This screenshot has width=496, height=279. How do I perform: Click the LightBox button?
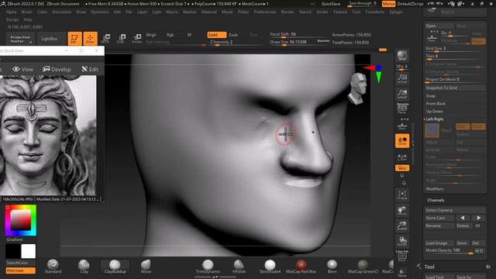(50, 39)
